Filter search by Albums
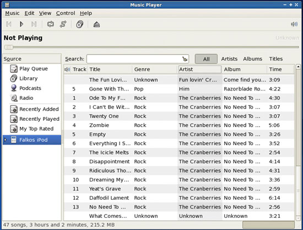The height and width of the screenshot is (230, 303). pyautogui.click(x=252, y=59)
